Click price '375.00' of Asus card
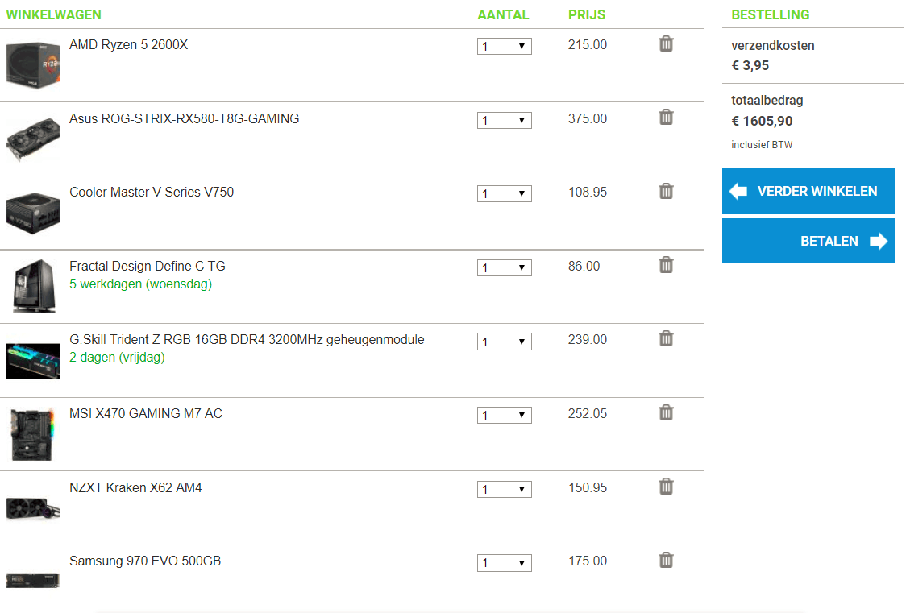This screenshot has width=906, height=613. click(587, 118)
